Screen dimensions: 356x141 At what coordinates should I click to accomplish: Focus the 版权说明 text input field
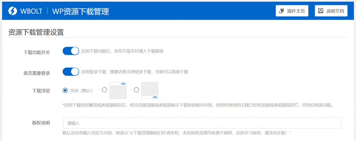pyautogui.click(x=202, y=123)
